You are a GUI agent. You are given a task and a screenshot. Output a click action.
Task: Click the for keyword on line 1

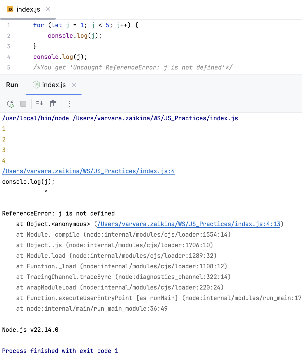point(39,25)
